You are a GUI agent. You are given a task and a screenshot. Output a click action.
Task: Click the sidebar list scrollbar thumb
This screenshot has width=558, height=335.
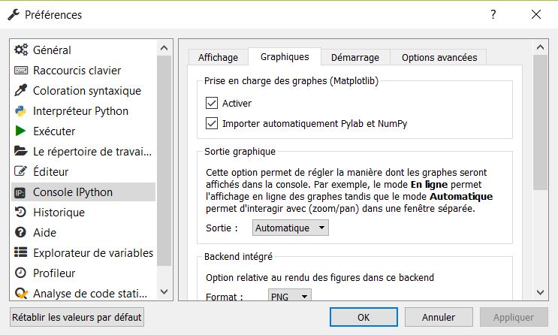coord(164,161)
